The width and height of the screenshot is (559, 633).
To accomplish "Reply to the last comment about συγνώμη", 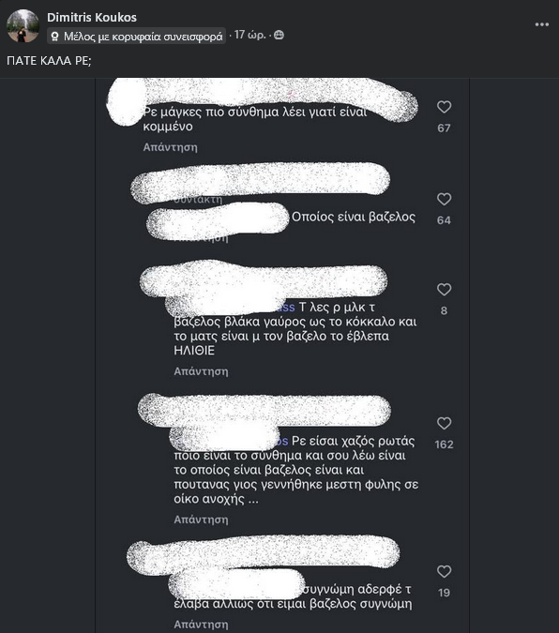I will pyautogui.click(x=201, y=625).
